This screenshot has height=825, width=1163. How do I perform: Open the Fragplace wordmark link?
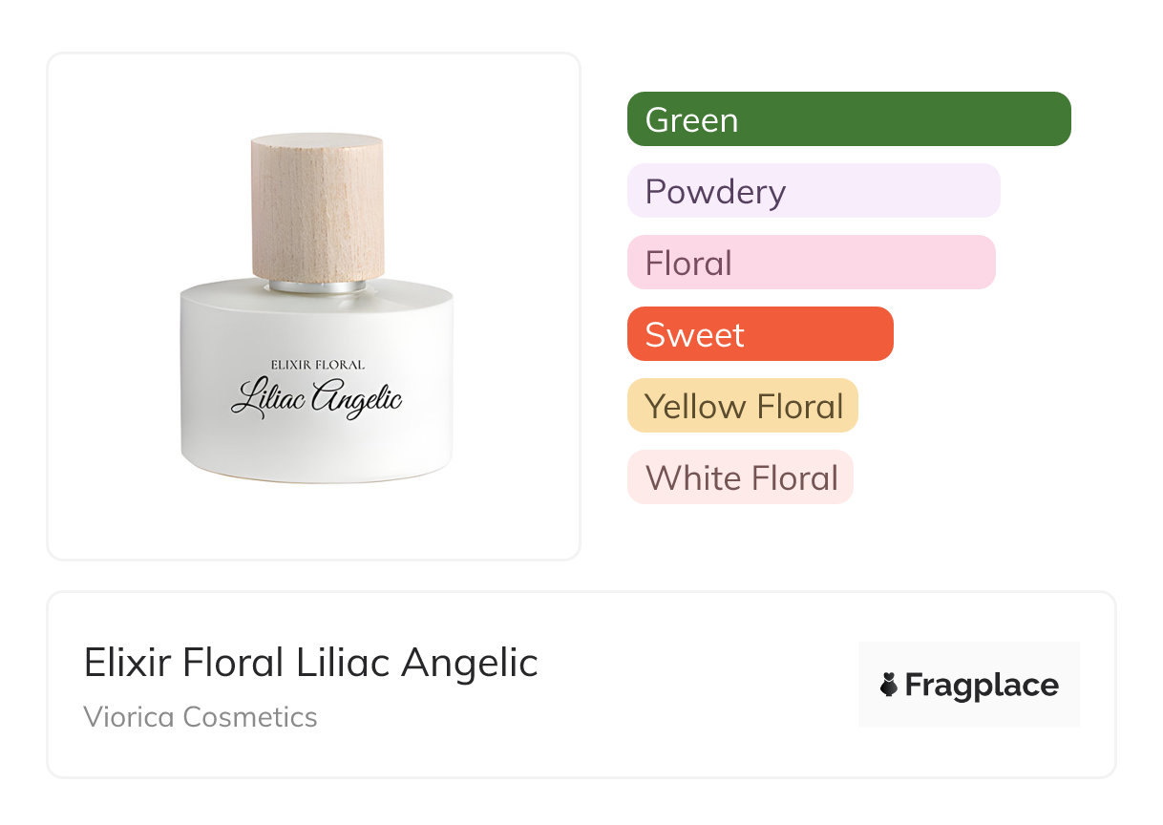pos(982,686)
